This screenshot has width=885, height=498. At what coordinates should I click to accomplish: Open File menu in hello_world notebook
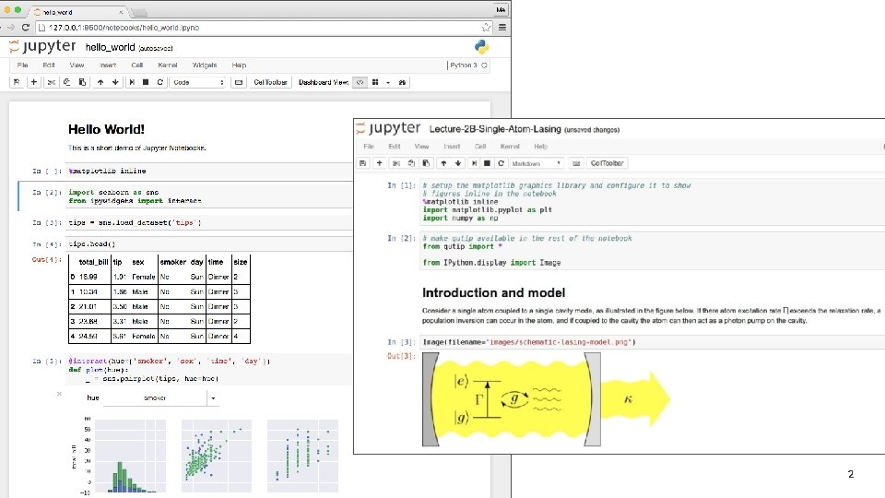tap(22, 65)
